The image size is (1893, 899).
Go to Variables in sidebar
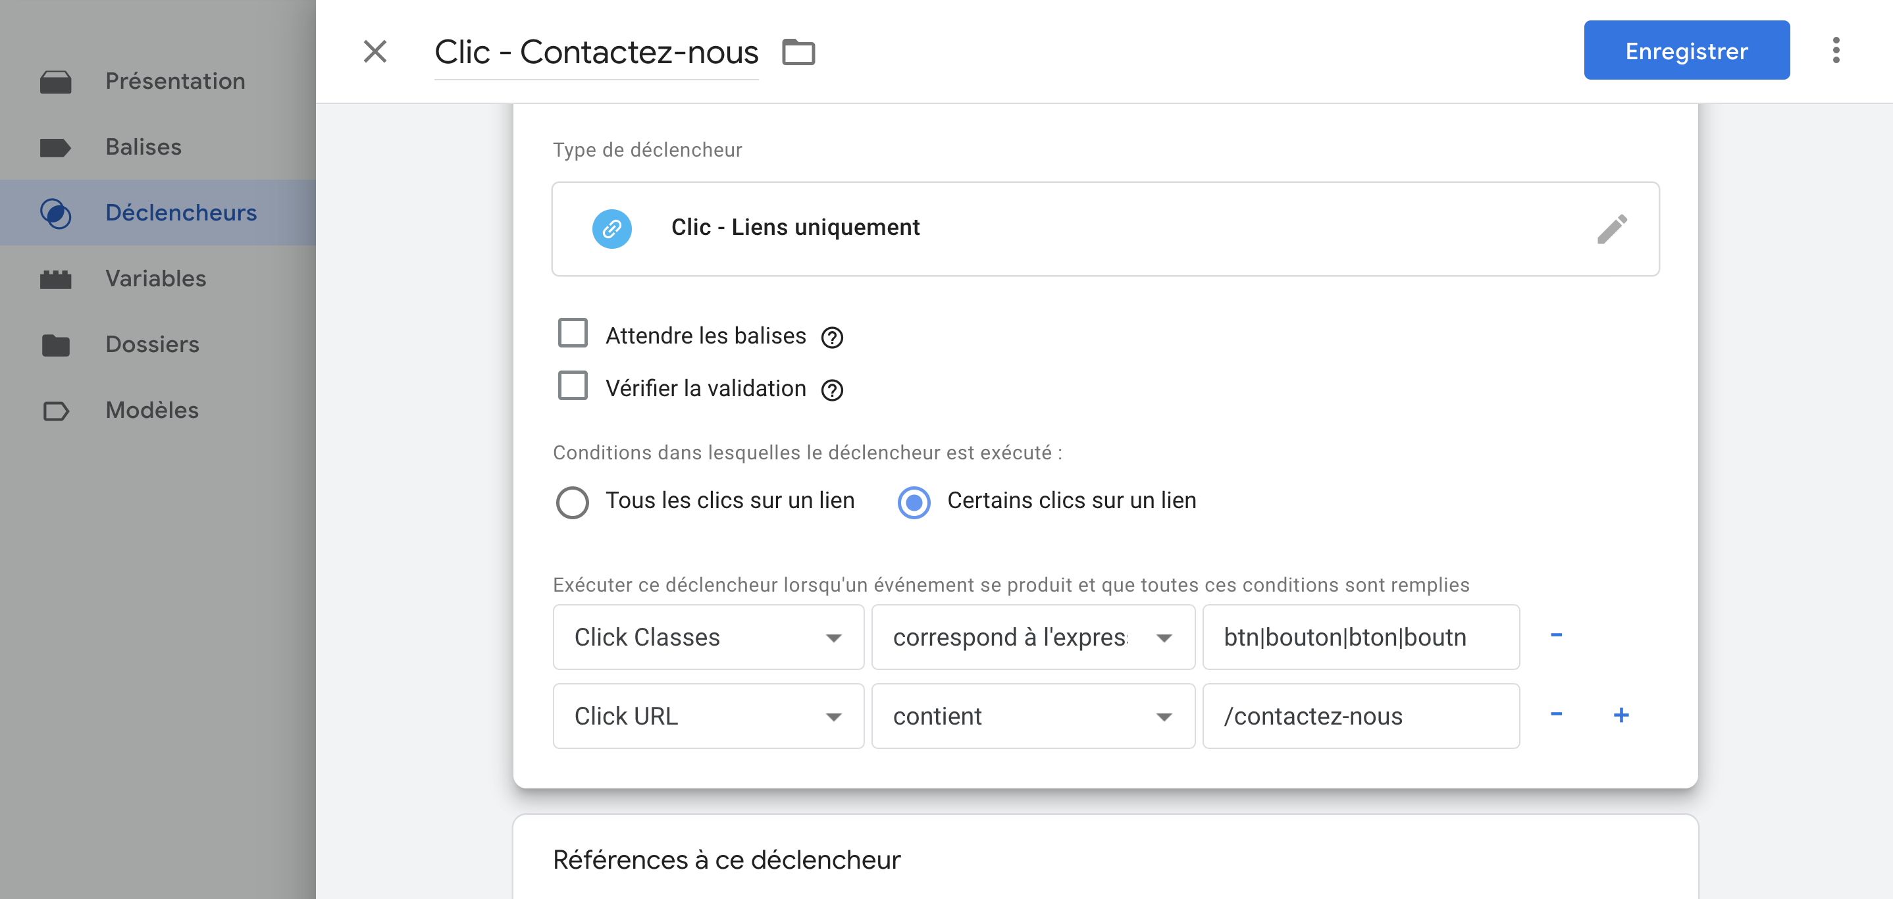156,278
